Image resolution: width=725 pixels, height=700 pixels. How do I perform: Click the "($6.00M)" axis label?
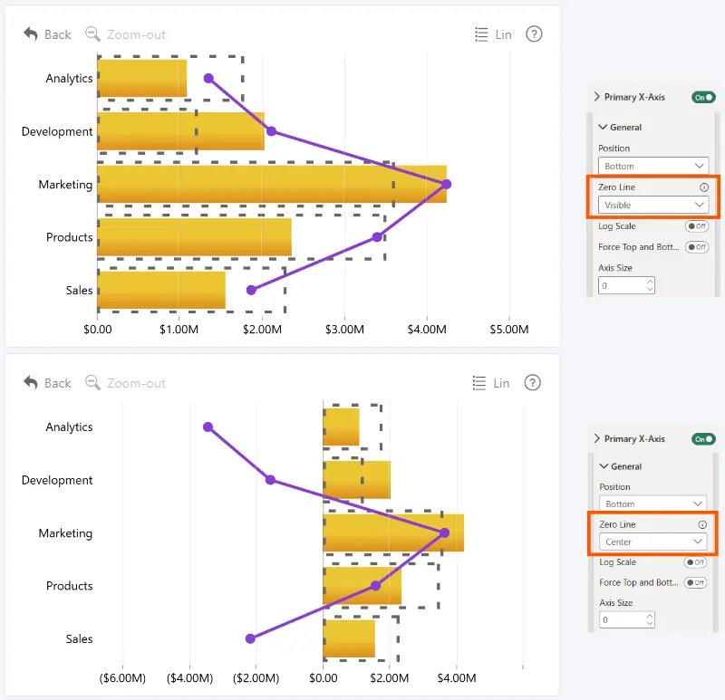click(x=122, y=678)
